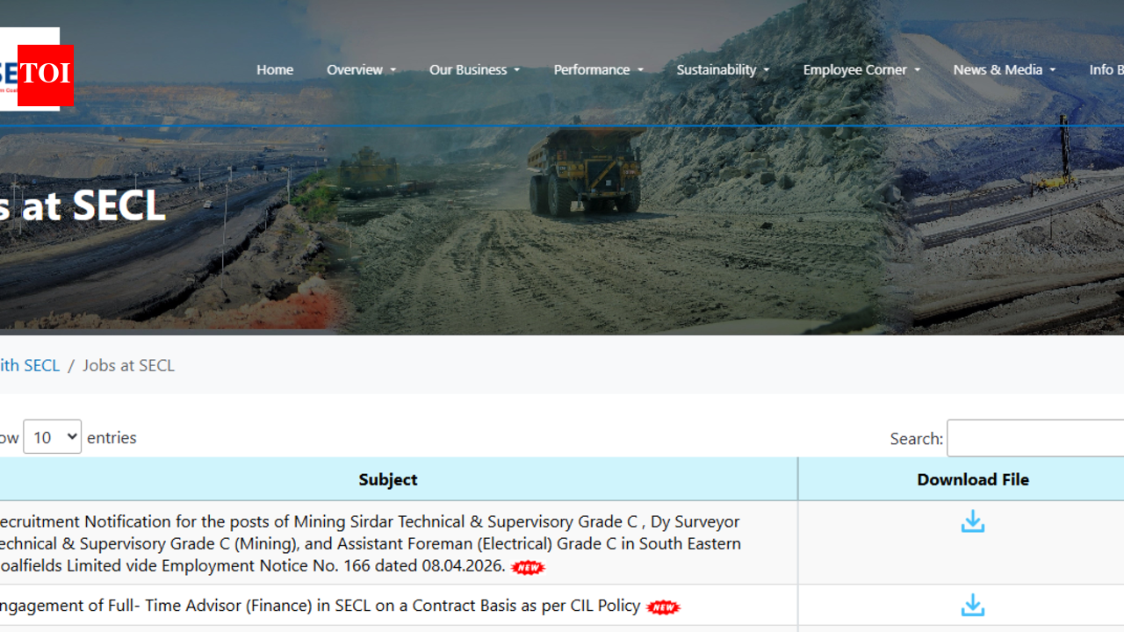Click inside the Search field

point(1036,438)
